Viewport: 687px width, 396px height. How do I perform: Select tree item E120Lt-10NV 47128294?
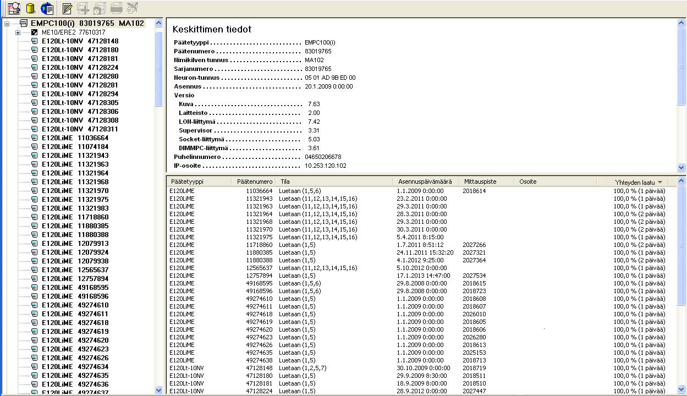coord(80,94)
